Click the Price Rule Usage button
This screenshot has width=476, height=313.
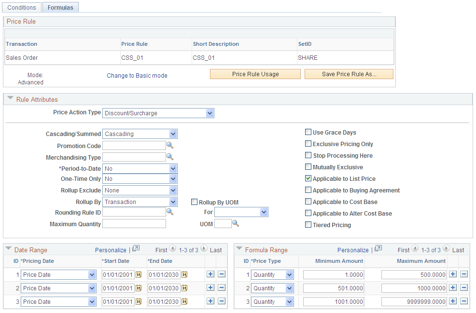255,74
